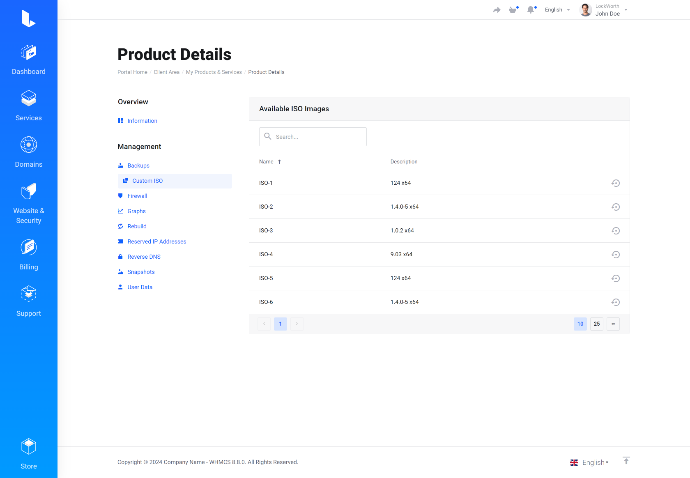
Task: Open the notifications bell icon
Action: 531,10
